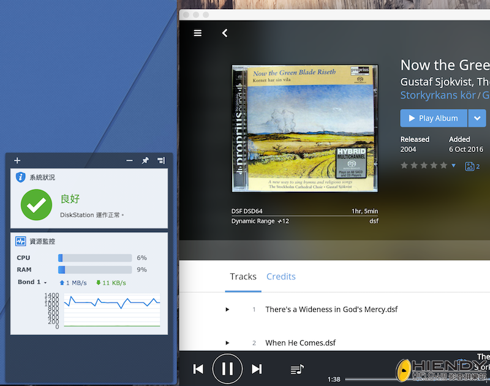Click the DSF DSD64 format label

click(x=247, y=211)
